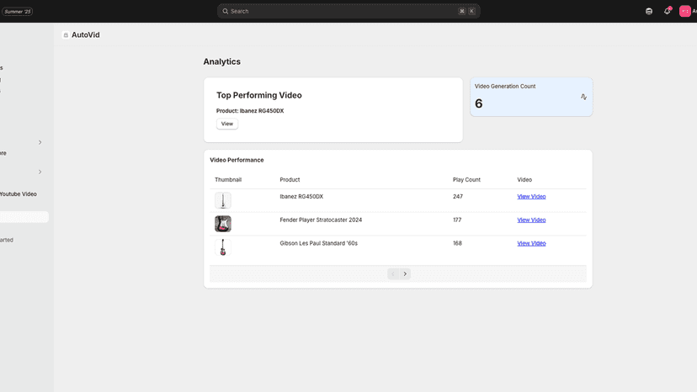This screenshot has width=697, height=392.
Task: Expand the second sidebar chevron
Action: click(40, 172)
